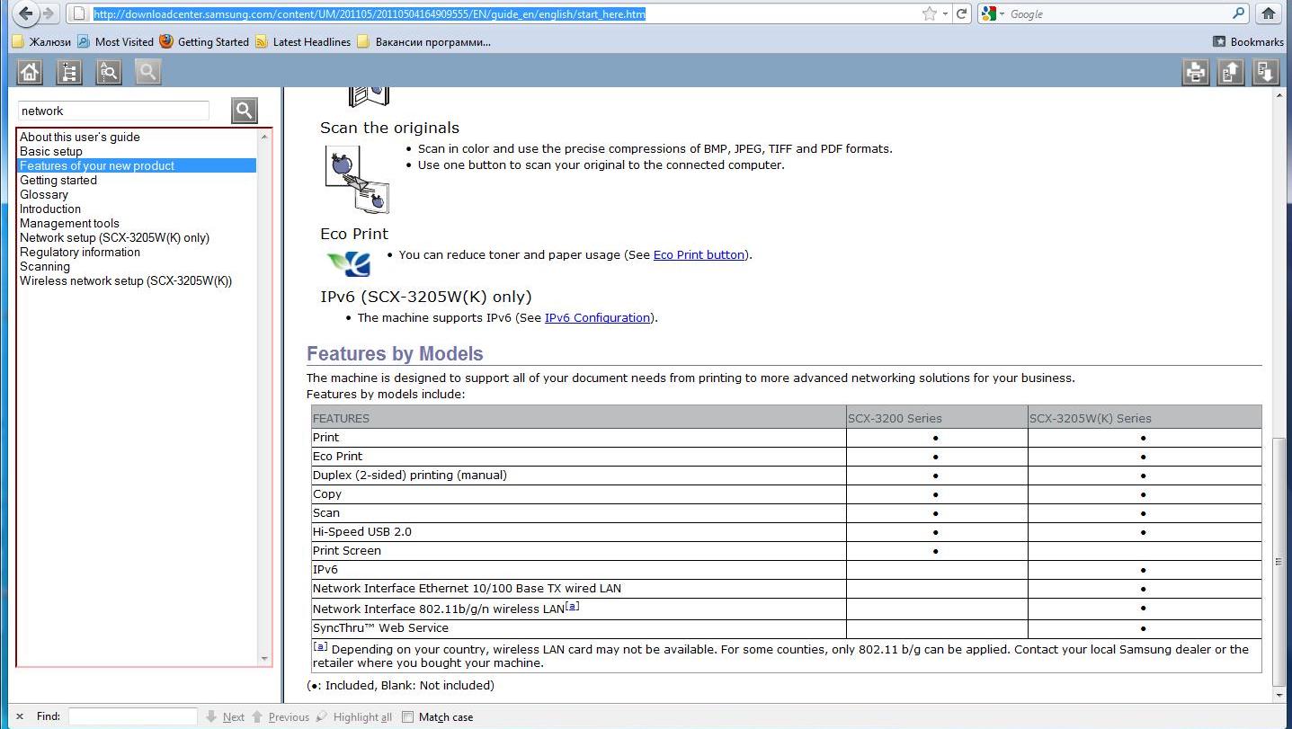Open the Getting Started bookmark
1292x729 pixels.
point(204,41)
